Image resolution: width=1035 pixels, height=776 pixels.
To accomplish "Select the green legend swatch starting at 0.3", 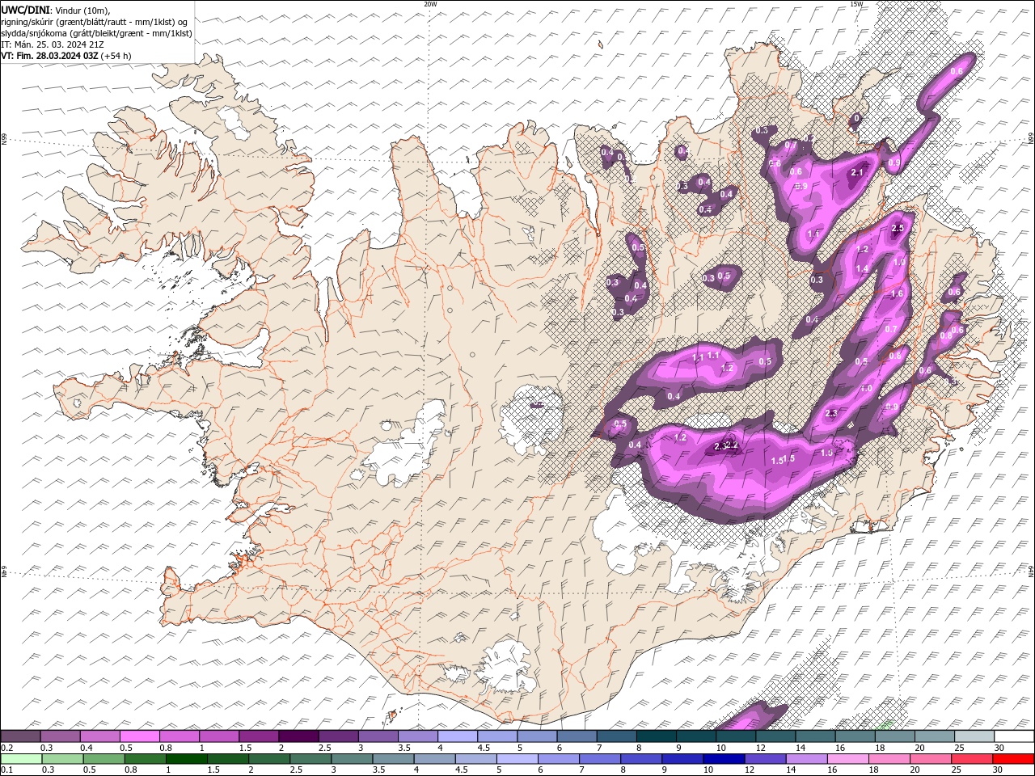I will click(x=62, y=759).
